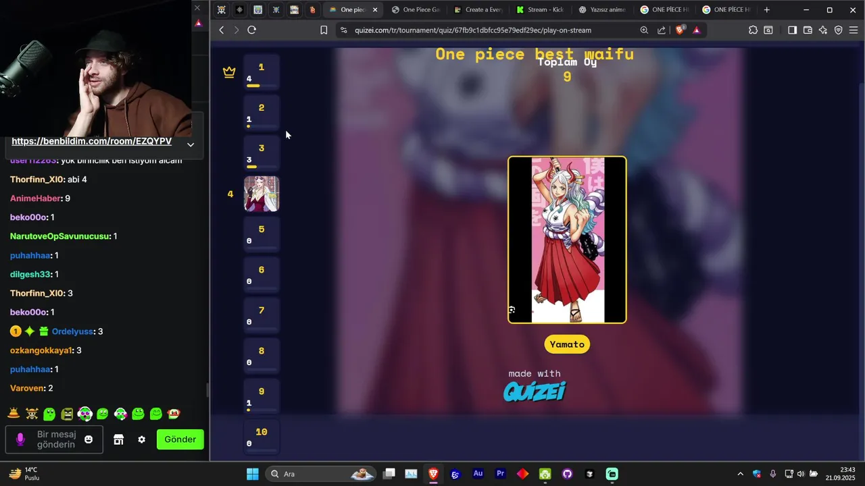The width and height of the screenshot is (865, 486).
Task: Open Brave Shields lion icon
Action: click(x=680, y=30)
